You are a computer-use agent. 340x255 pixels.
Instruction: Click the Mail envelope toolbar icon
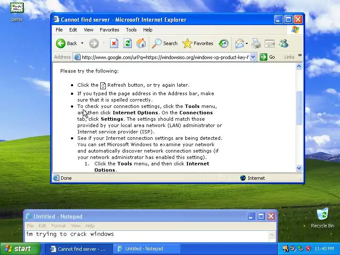click(240, 43)
